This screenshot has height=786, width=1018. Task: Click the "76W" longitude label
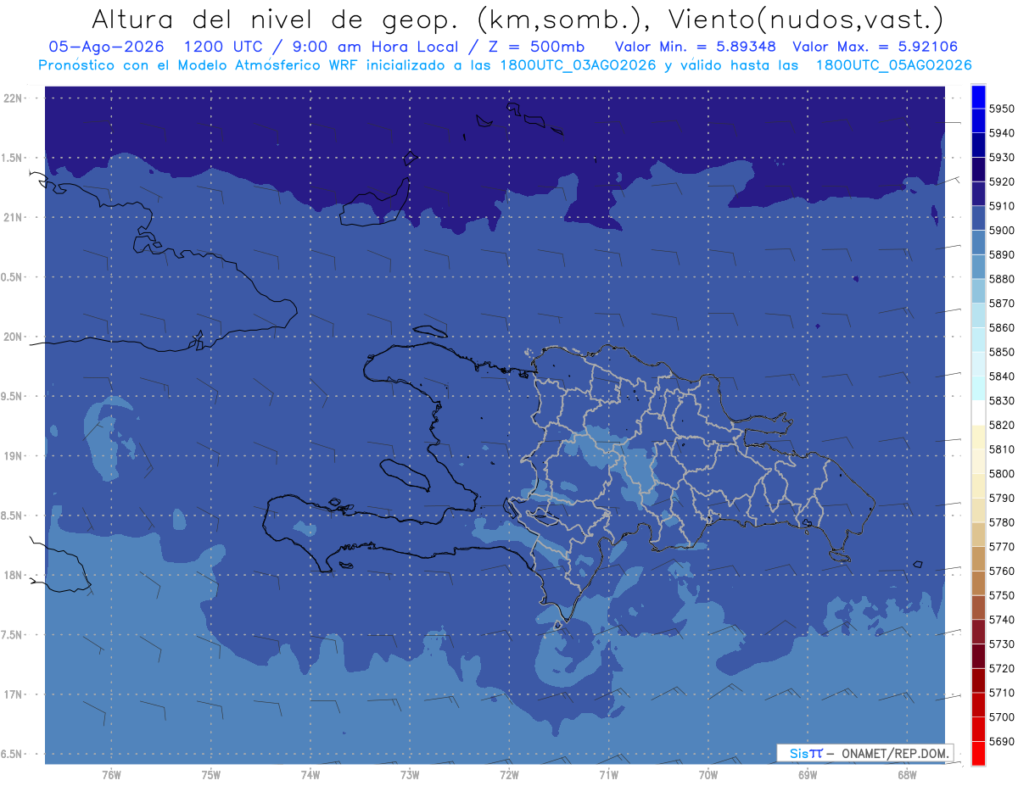pos(111,774)
